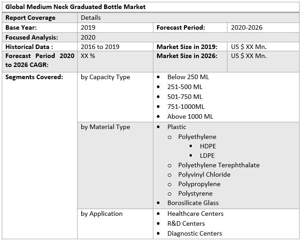Select the '2016 to 2019' historical data value

pos(100,47)
